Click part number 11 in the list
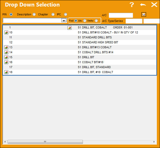The image size is (160, 148). point(10,38)
